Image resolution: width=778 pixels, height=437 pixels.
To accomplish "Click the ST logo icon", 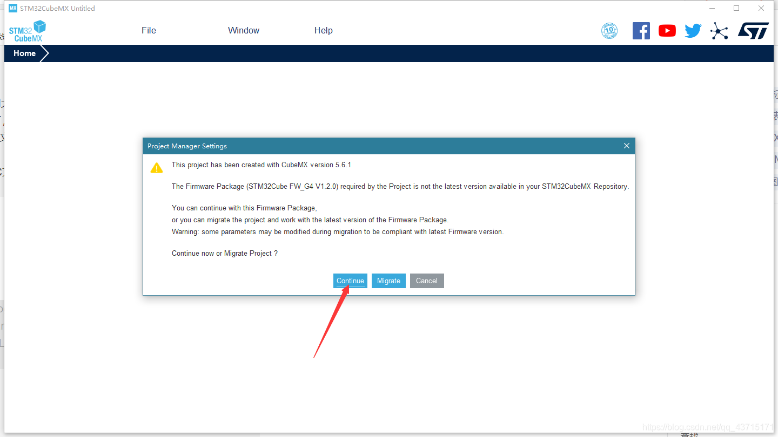I will (x=753, y=31).
